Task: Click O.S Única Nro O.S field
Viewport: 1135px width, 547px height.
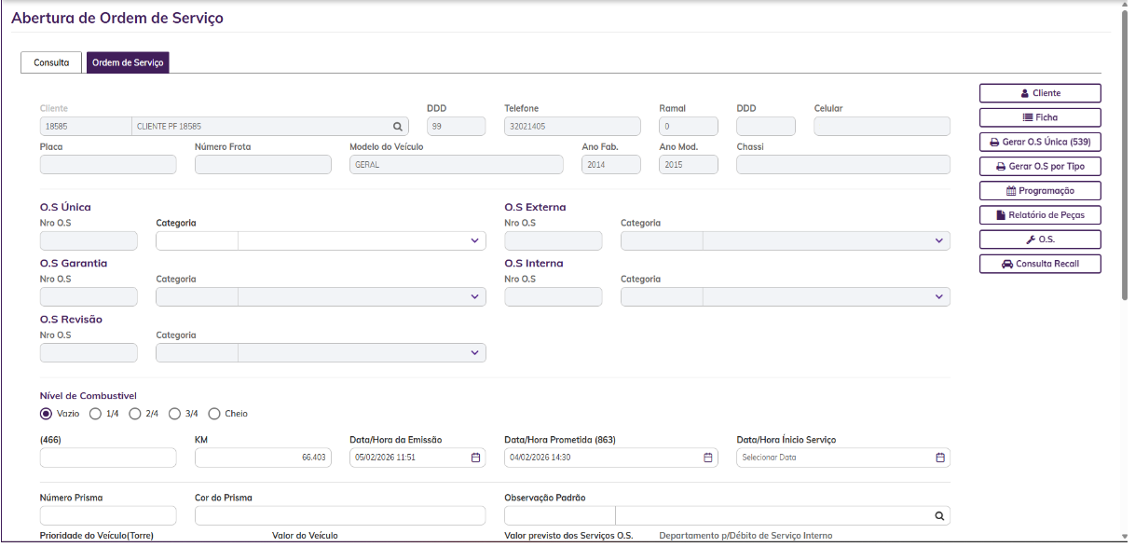Action: (89, 240)
